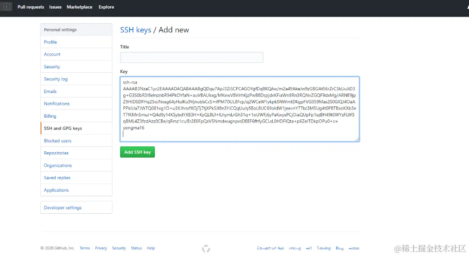Go to Organizations settings

(76, 165)
